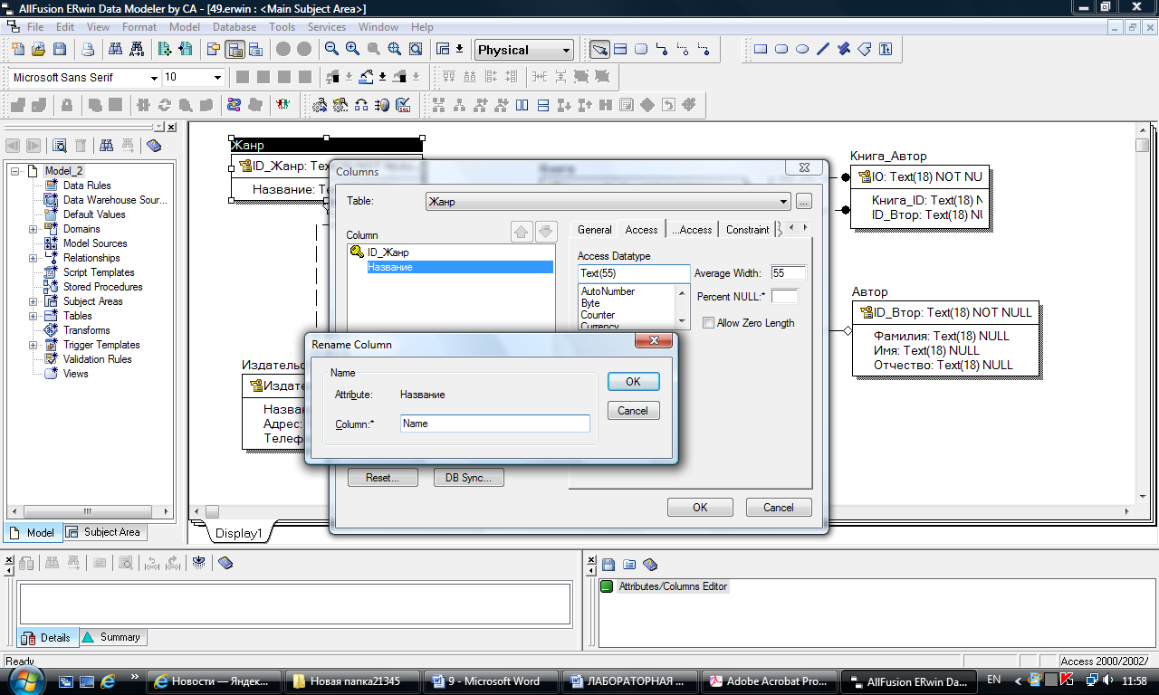
Task: Expand the Subject Areas tree node
Action: coord(34,301)
